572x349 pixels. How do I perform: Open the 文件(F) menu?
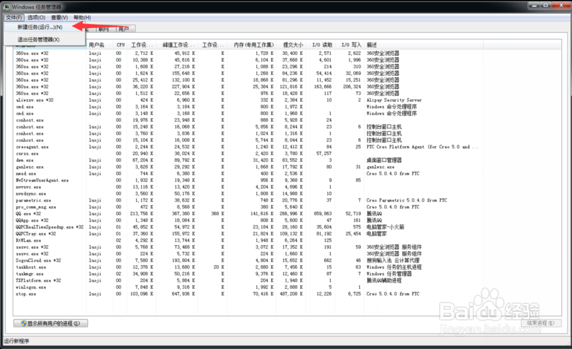(14, 18)
